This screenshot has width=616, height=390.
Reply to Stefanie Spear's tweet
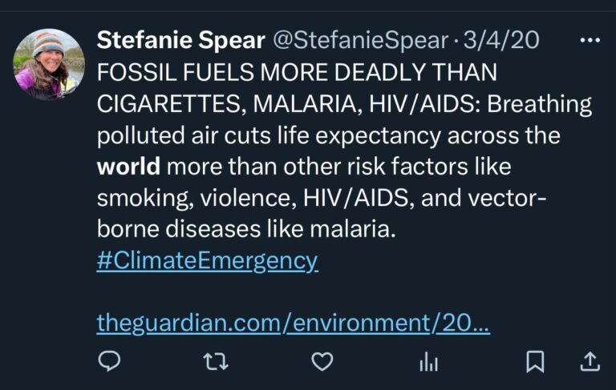tap(109, 362)
